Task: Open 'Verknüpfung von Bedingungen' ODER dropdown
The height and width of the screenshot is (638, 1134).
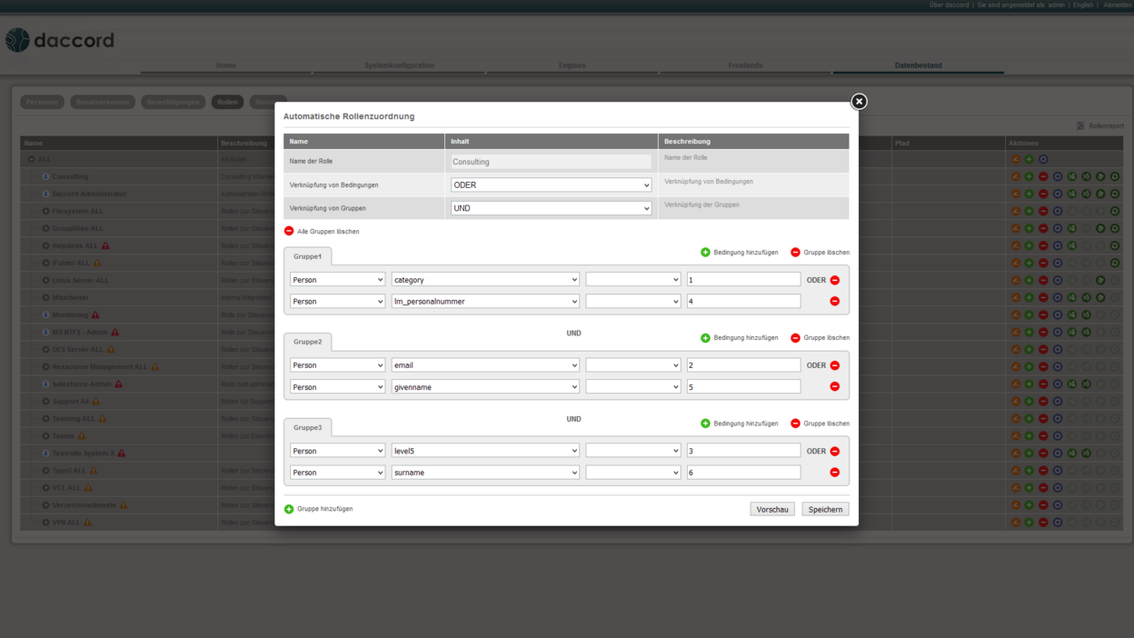Action: click(551, 185)
